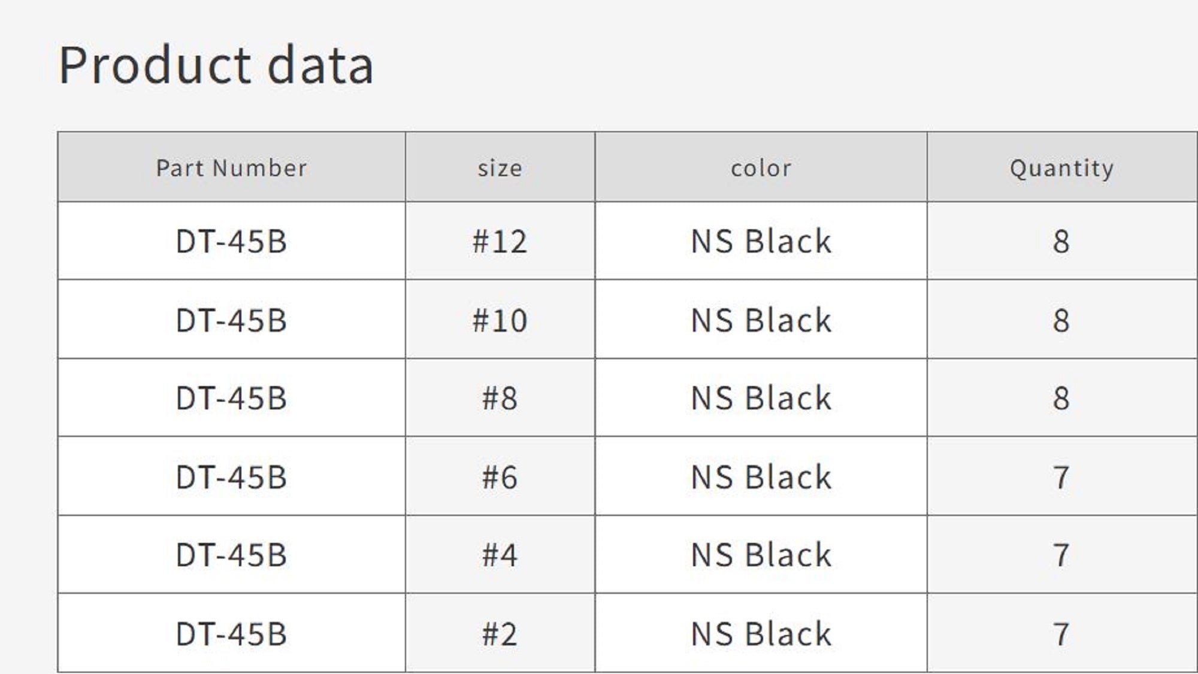Click the #8 size cell
1198x674 pixels.
pyautogui.click(x=500, y=398)
